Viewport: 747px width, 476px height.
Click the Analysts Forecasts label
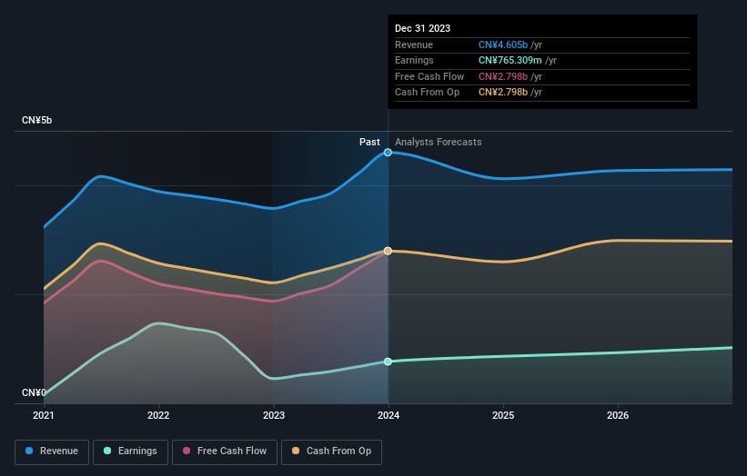[x=438, y=142]
